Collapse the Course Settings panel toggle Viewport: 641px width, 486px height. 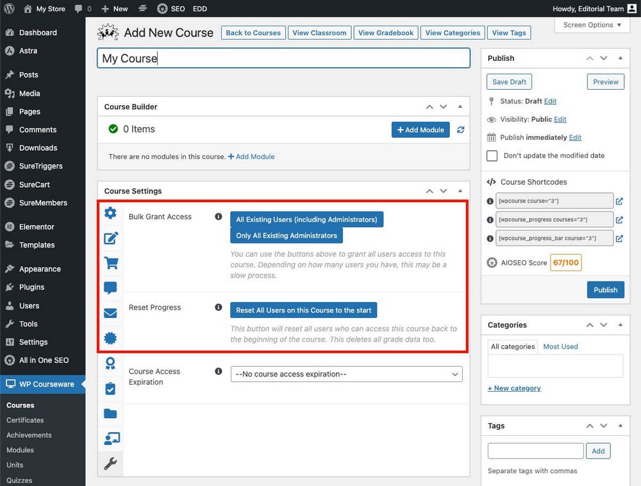click(x=460, y=191)
